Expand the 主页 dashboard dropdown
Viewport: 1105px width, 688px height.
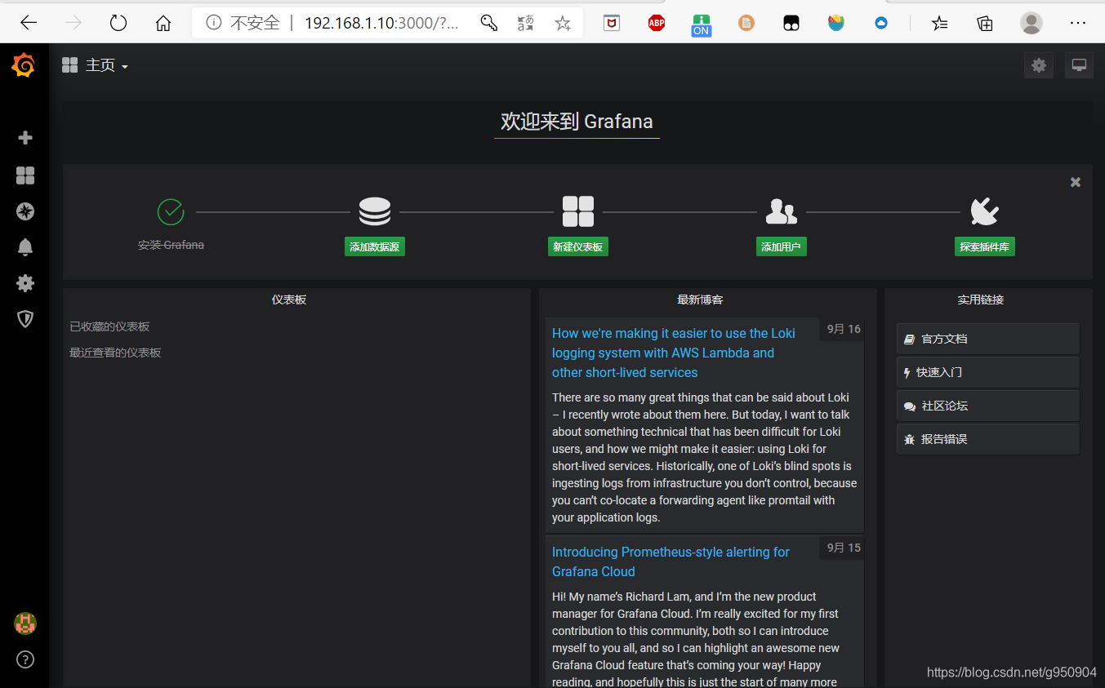[x=96, y=65]
